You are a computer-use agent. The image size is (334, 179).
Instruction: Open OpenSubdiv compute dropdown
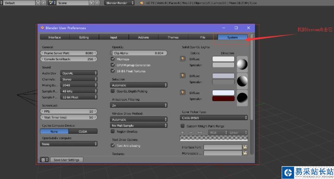point(69,144)
